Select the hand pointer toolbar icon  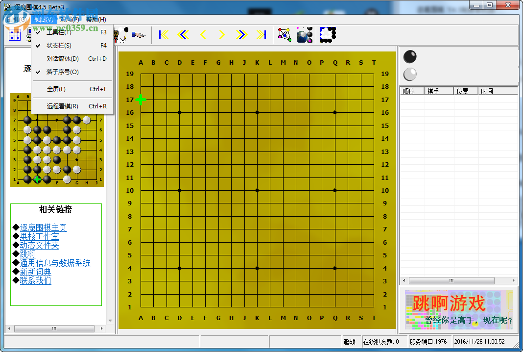point(138,34)
